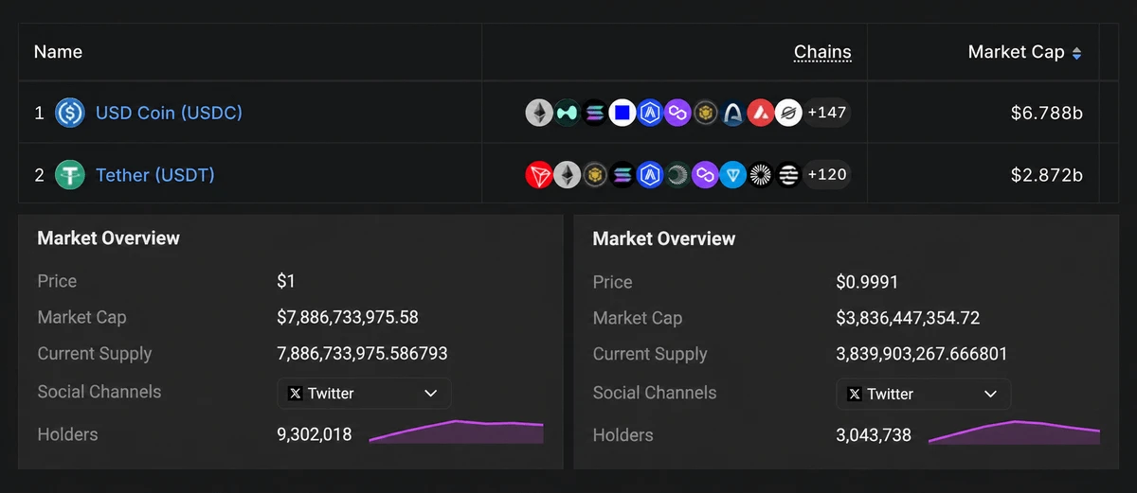Open the Tether (USDT) link
1137x493 pixels.
155,175
